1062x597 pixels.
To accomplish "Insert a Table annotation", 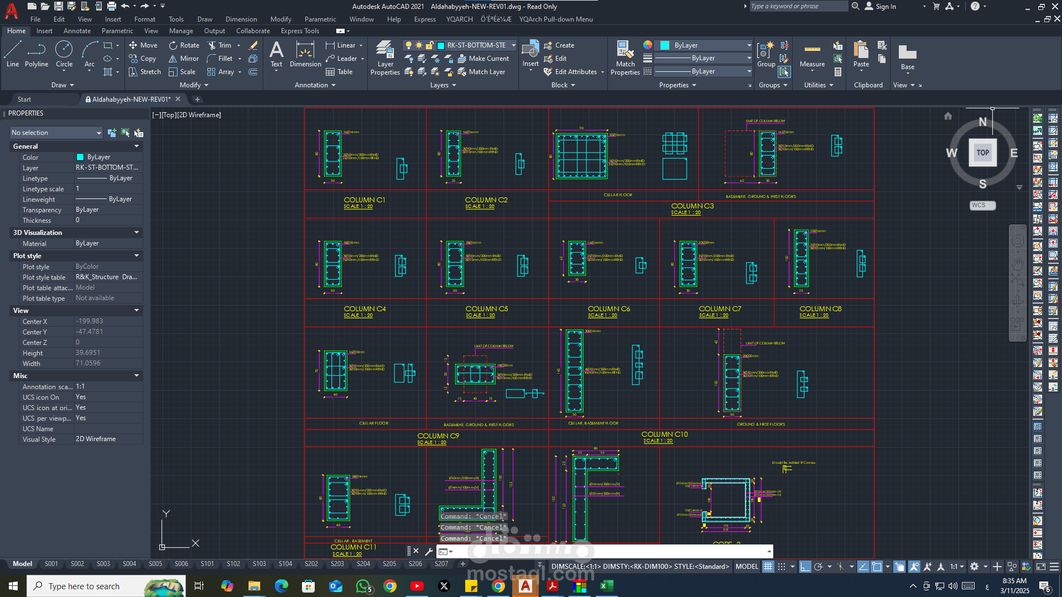I will (x=339, y=72).
